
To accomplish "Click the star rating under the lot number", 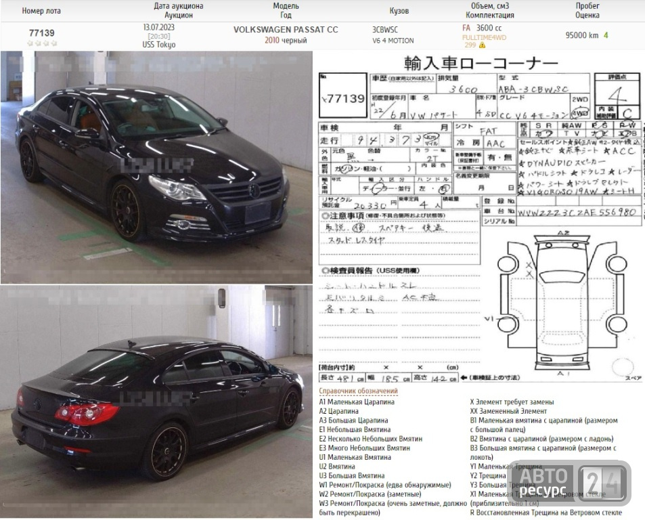I will (42, 43).
